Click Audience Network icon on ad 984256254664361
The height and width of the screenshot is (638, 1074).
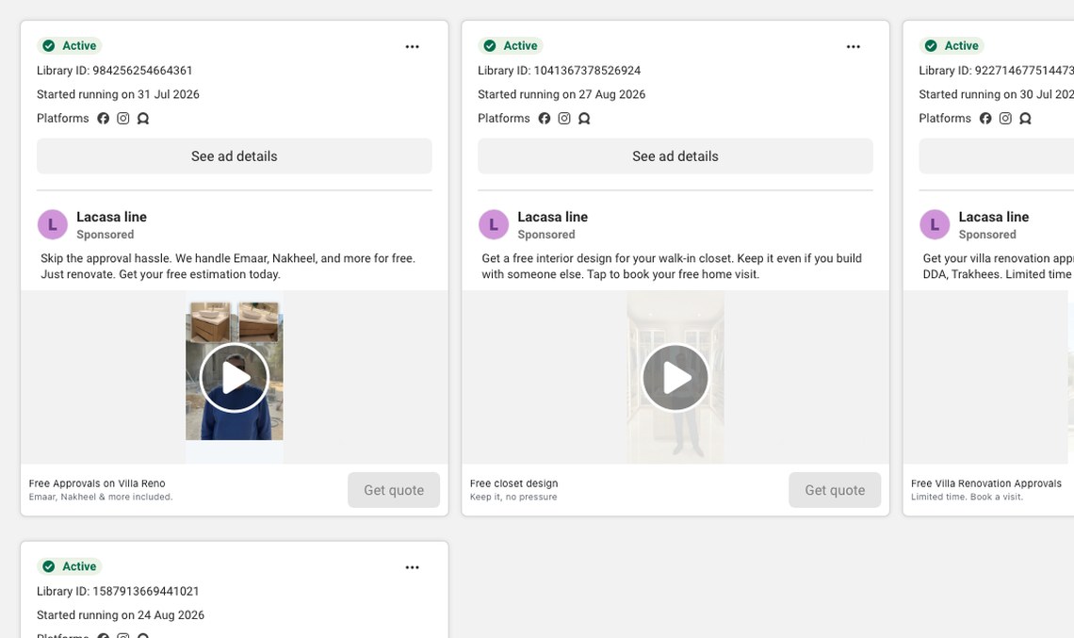pyautogui.click(x=143, y=118)
